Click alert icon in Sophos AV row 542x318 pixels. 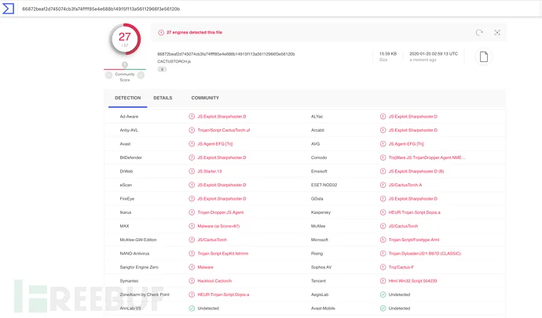[383, 267]
